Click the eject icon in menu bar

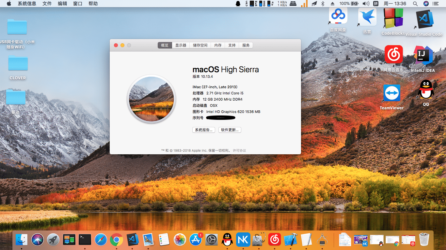tap(333, 4)
